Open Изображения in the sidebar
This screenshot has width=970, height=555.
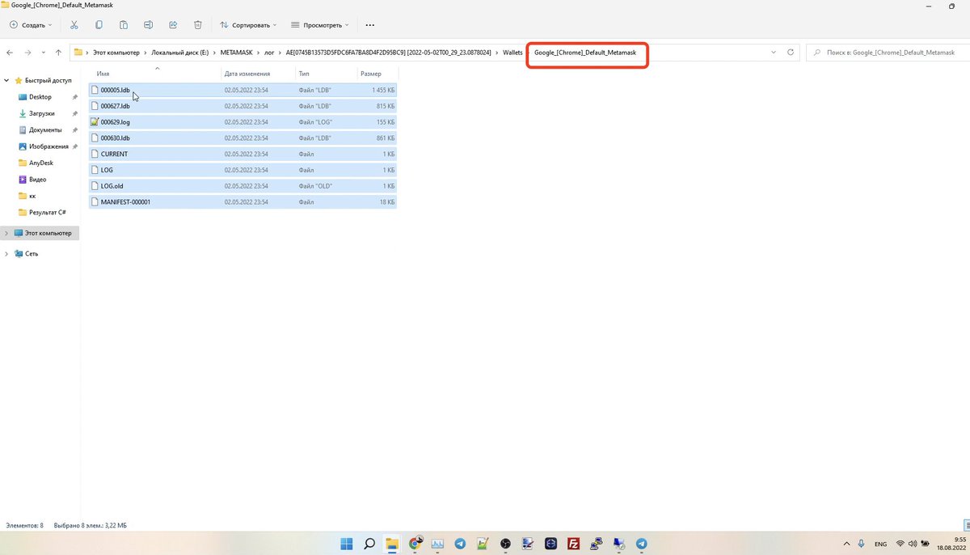(48, 146)
